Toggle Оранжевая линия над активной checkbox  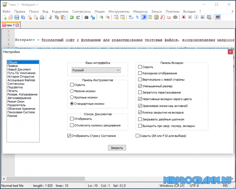click(x=140, y=106)
